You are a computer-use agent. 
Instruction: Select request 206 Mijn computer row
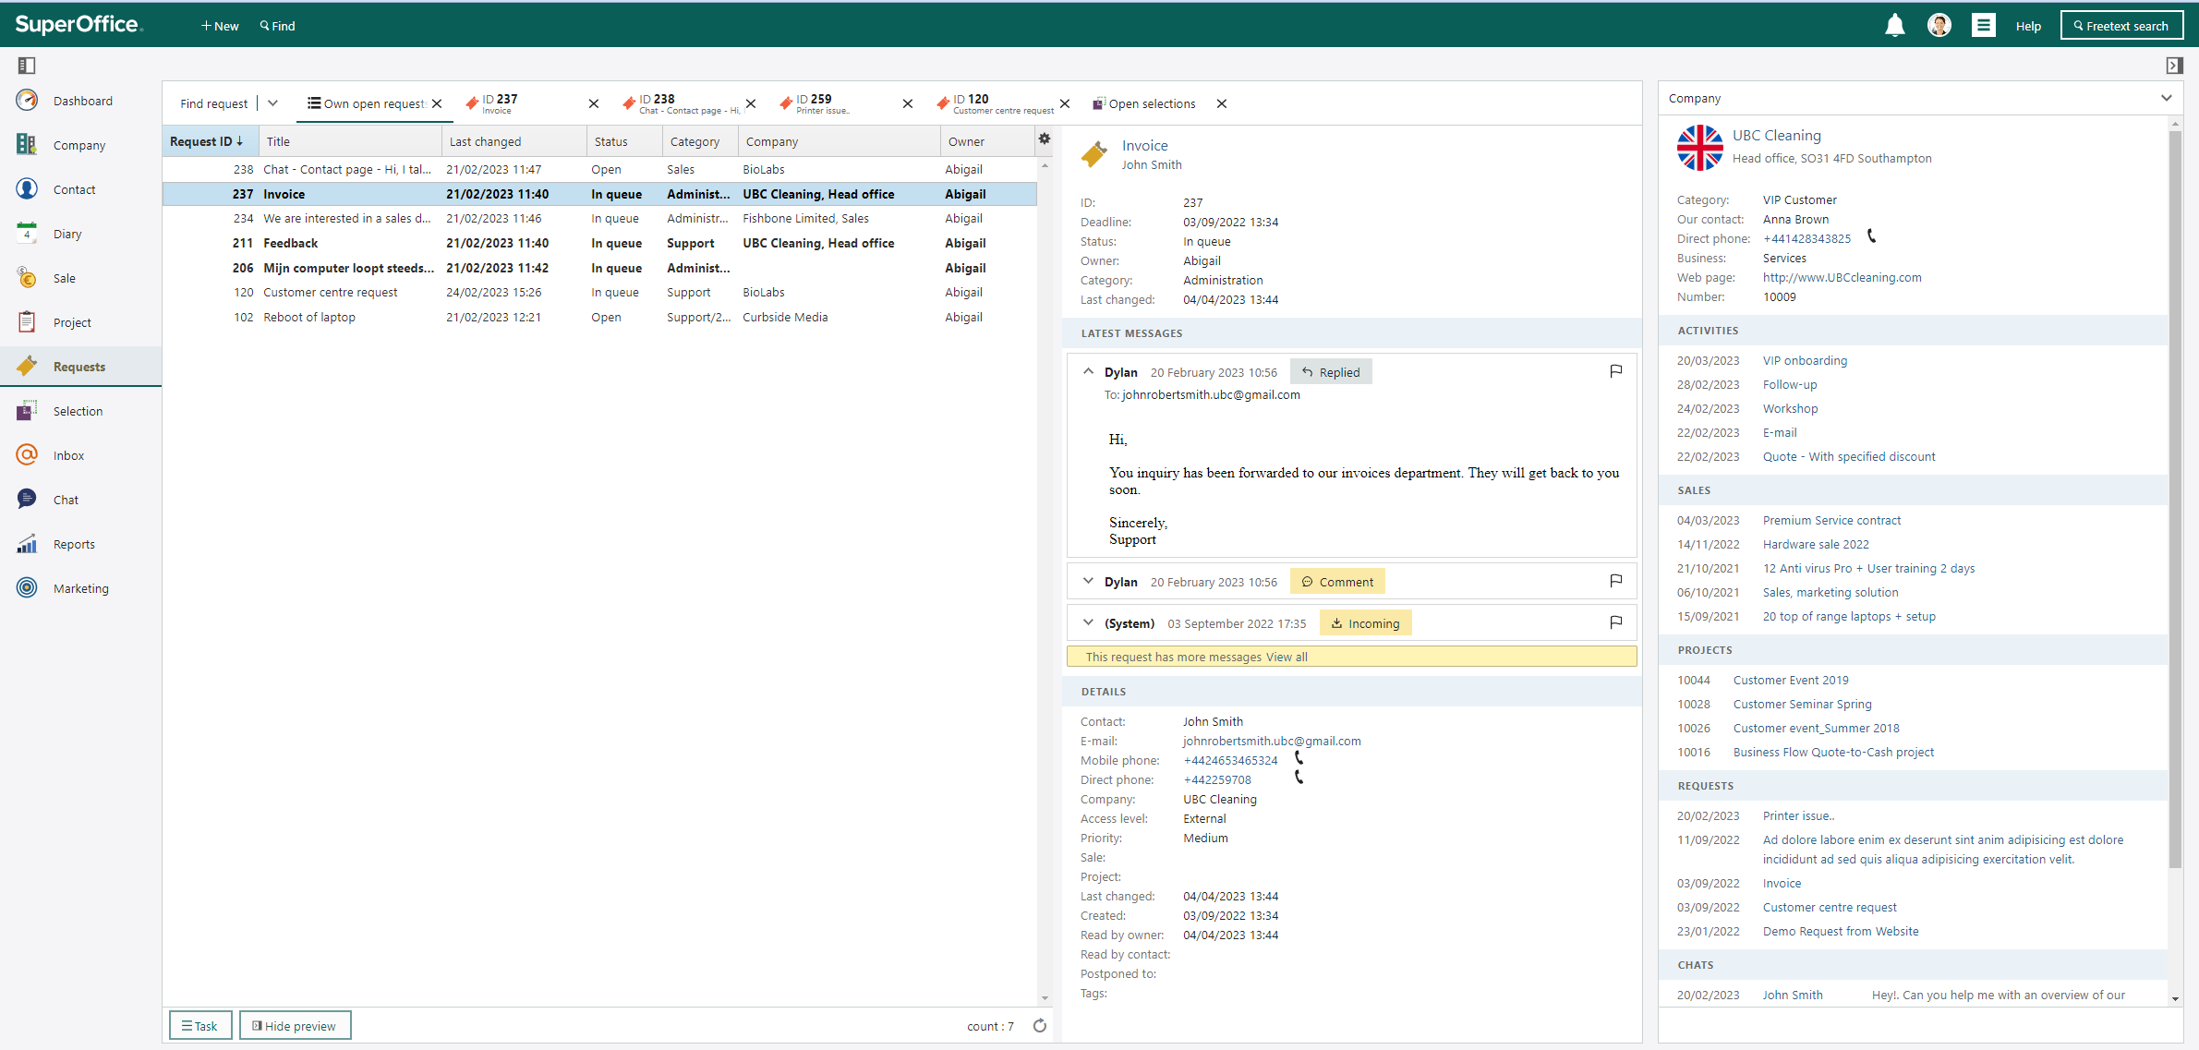600,268
